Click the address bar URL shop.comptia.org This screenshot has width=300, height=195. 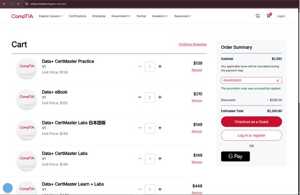48,4
